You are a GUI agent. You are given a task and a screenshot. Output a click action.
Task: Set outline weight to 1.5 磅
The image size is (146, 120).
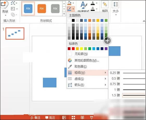127,95
